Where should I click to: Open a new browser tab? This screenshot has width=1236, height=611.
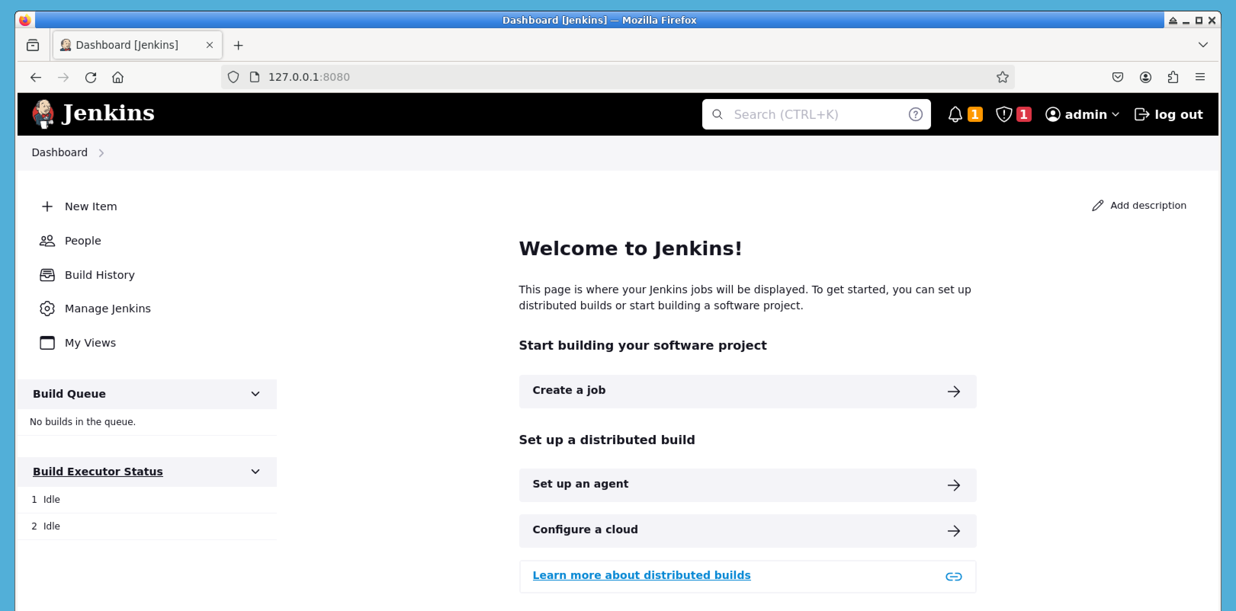coord(238,45)
